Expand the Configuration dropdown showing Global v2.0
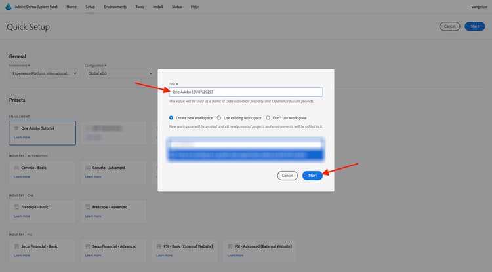Screen dimensions: 492x272 tap(119, 73)
